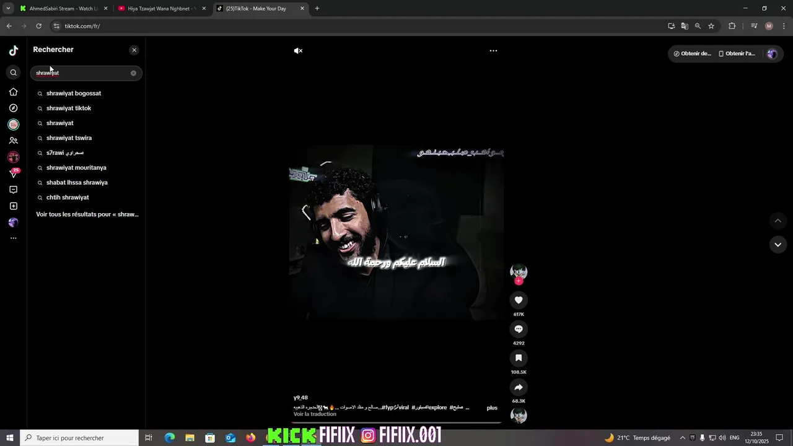
Task: Click the Upload plus icon in sidebar
Action: 13,206
